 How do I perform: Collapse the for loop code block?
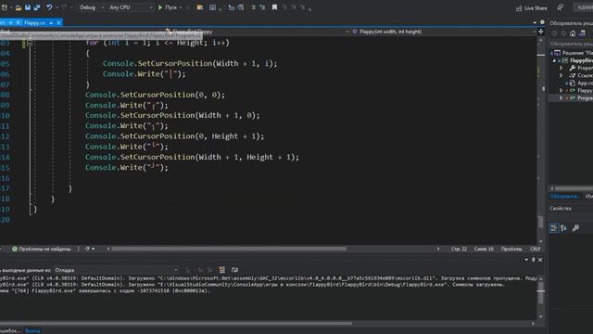[30, 44]
